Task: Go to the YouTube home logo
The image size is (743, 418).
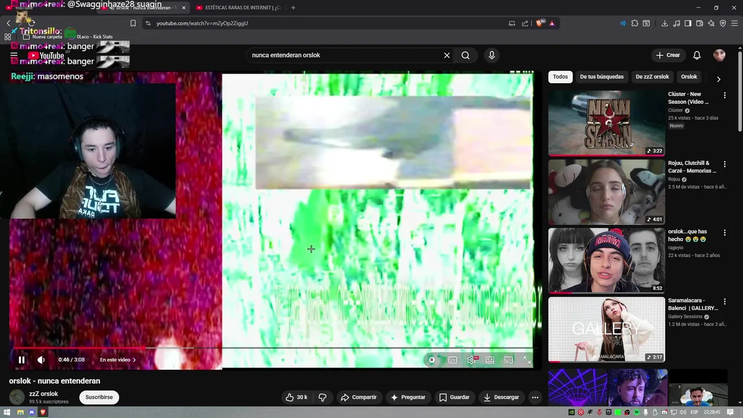Action: coord(46,56)
